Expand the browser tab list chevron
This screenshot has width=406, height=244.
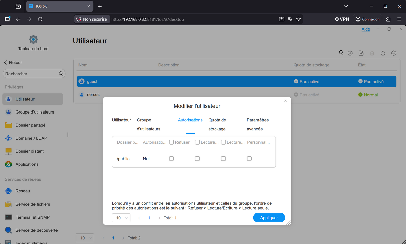(x=346, y=6)
